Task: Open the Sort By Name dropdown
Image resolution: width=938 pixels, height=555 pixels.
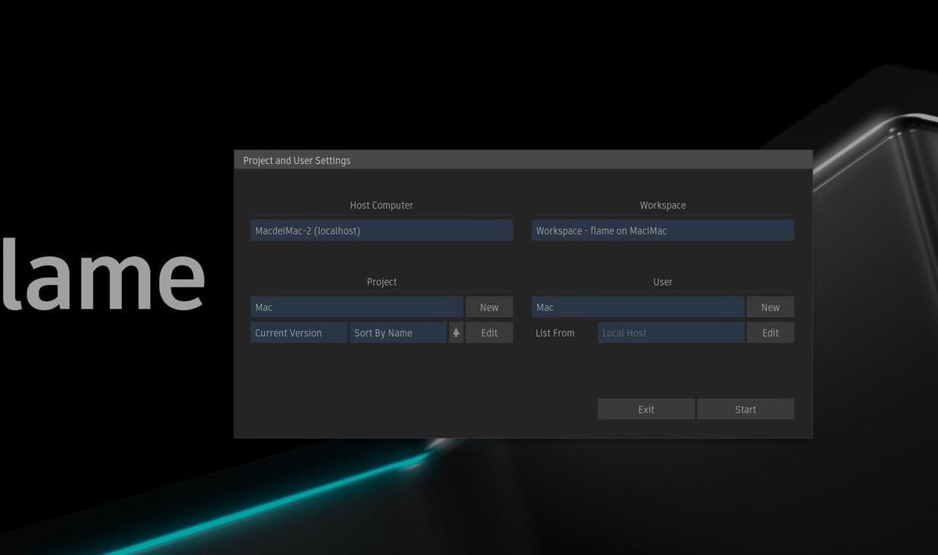Action: pos(399,331)
